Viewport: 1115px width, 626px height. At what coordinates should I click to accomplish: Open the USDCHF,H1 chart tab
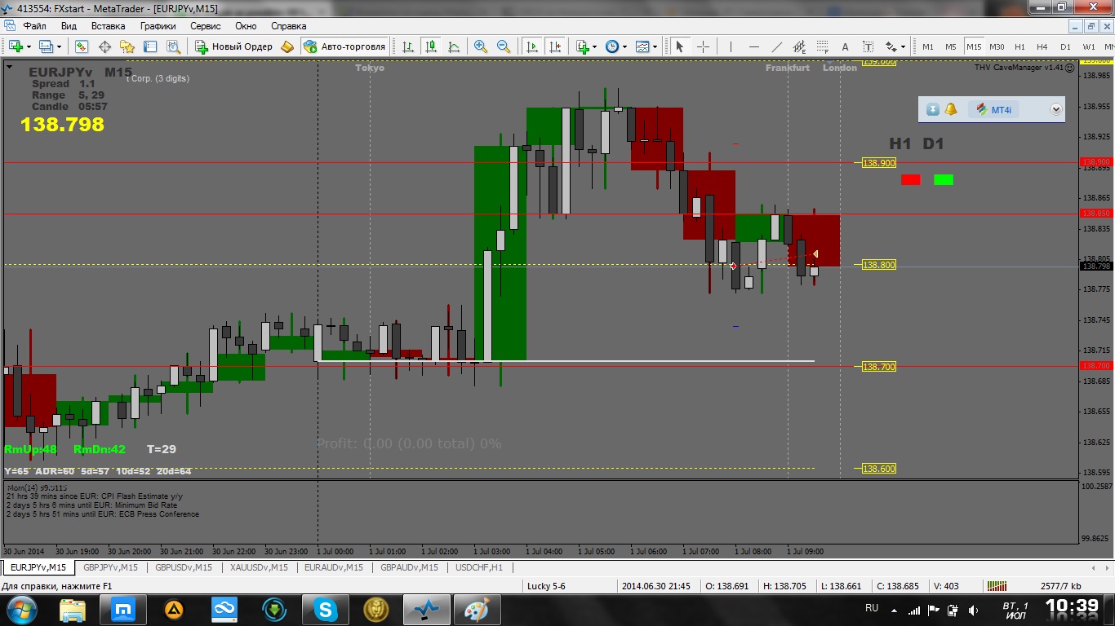480,567
